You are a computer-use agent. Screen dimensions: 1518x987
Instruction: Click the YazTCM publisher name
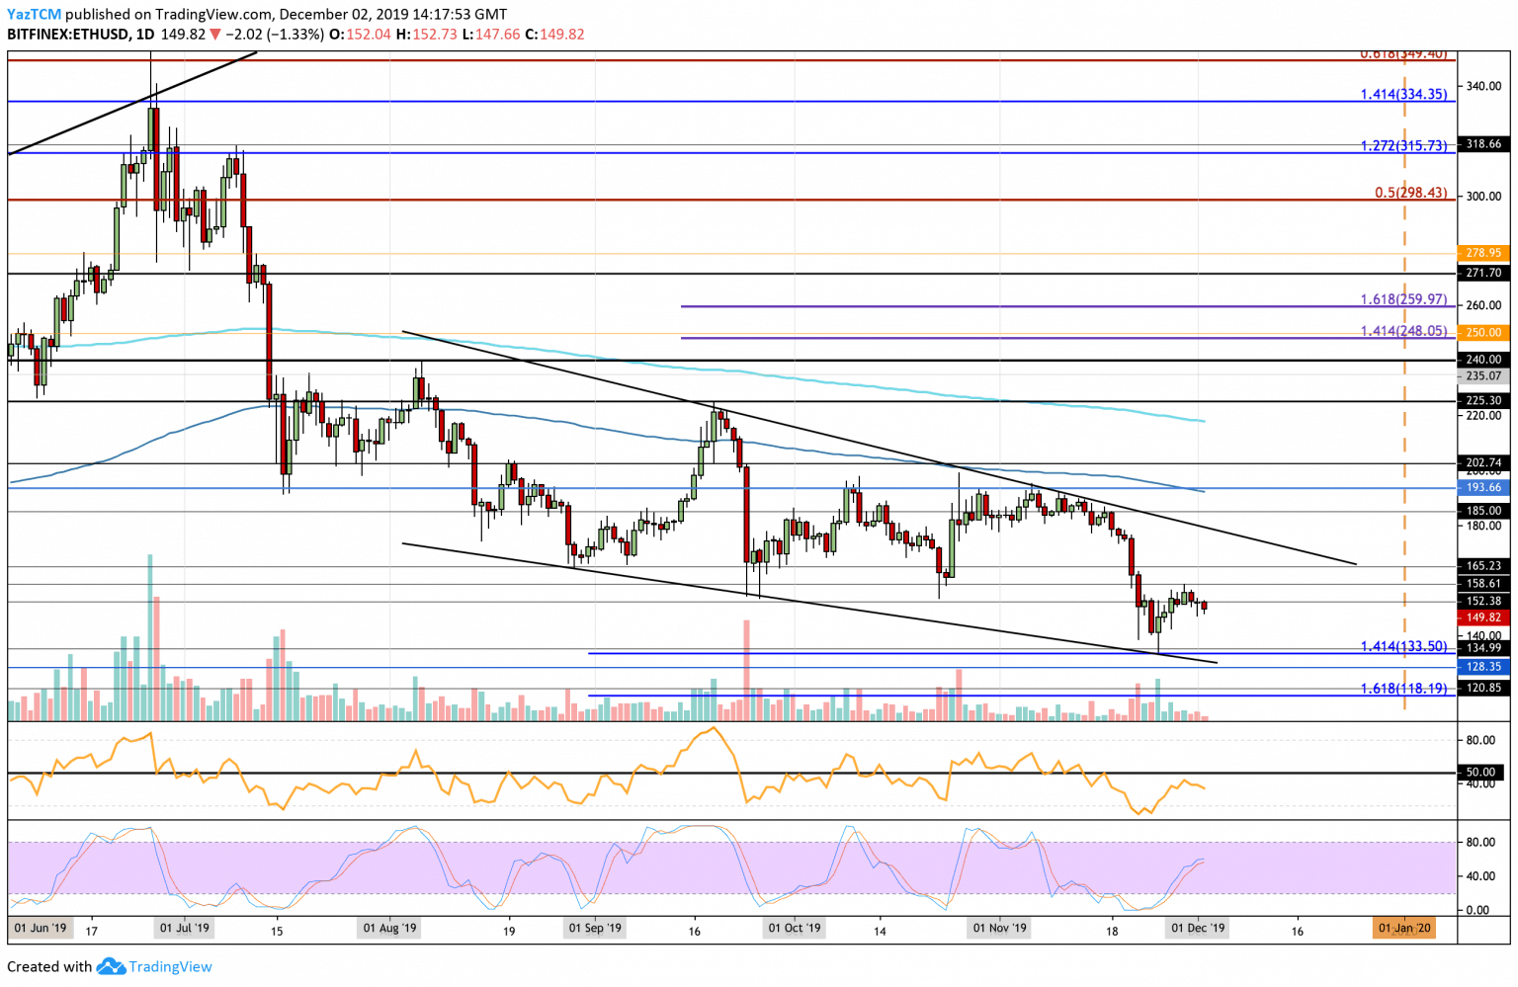(35, 15)
